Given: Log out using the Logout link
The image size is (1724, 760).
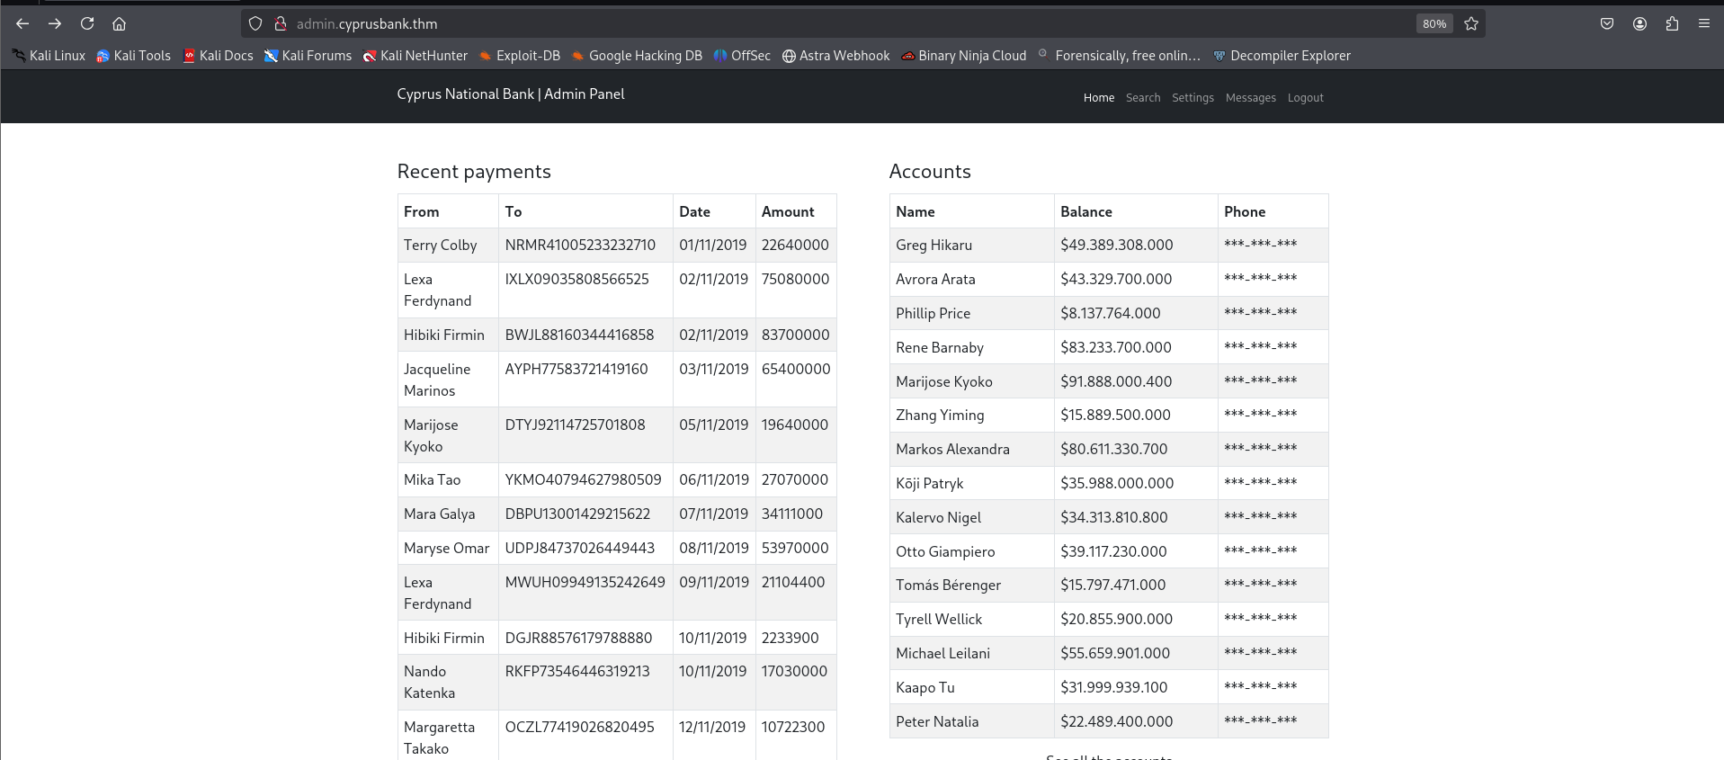Looking at the screenshot, I should tap(1305, 98).
